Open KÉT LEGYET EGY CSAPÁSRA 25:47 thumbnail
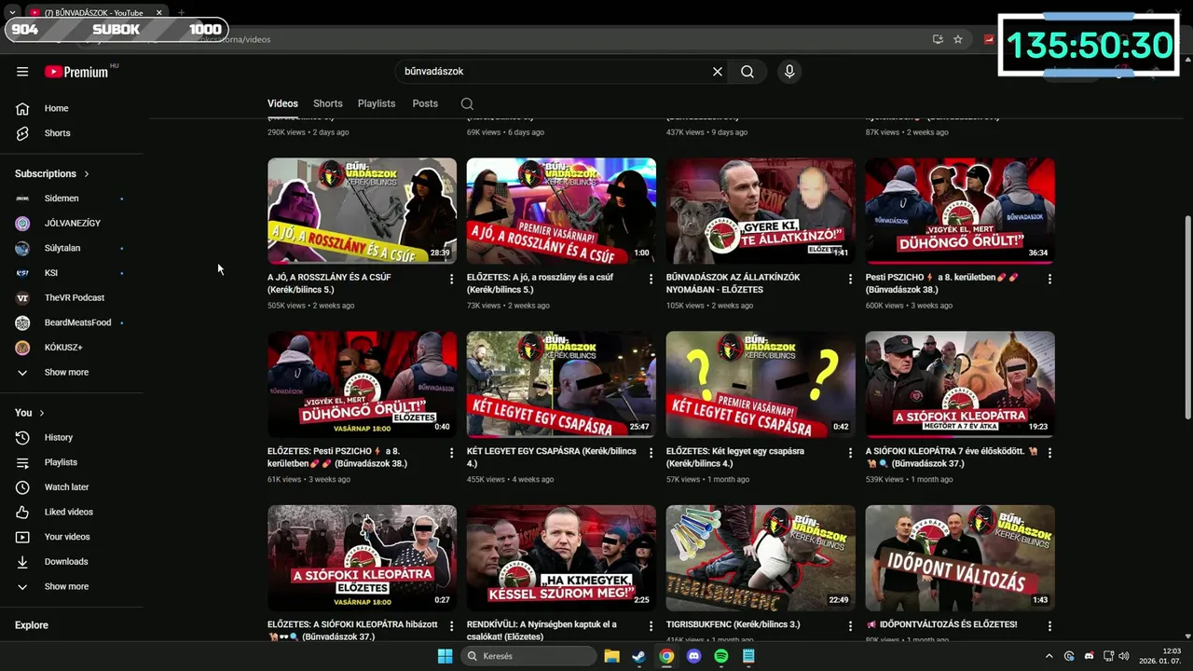Image resolution: width=1193 pixels, height=671 pixels. (x=561, y=384)
